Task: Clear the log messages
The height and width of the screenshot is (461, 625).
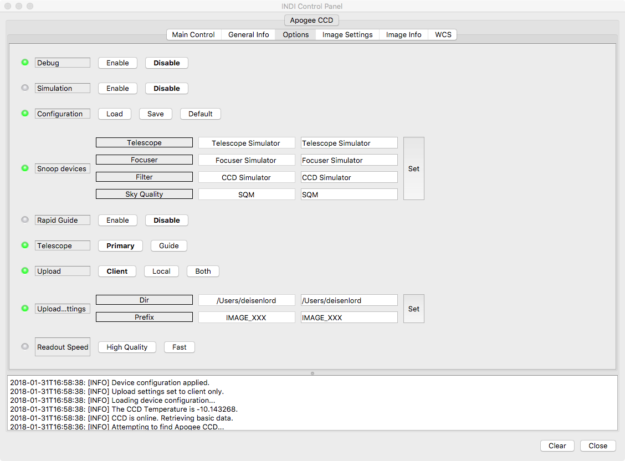Action: [x=557, y=446]
